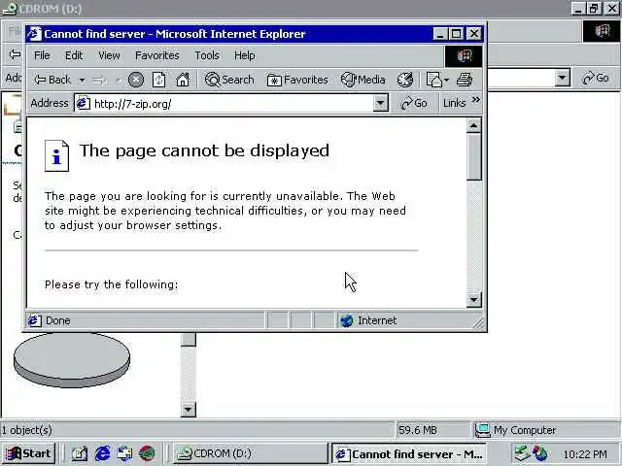Viewport: 622px width, 466px height.
Task: Open the Back history dropdown arrow
Action: [82, 81]
